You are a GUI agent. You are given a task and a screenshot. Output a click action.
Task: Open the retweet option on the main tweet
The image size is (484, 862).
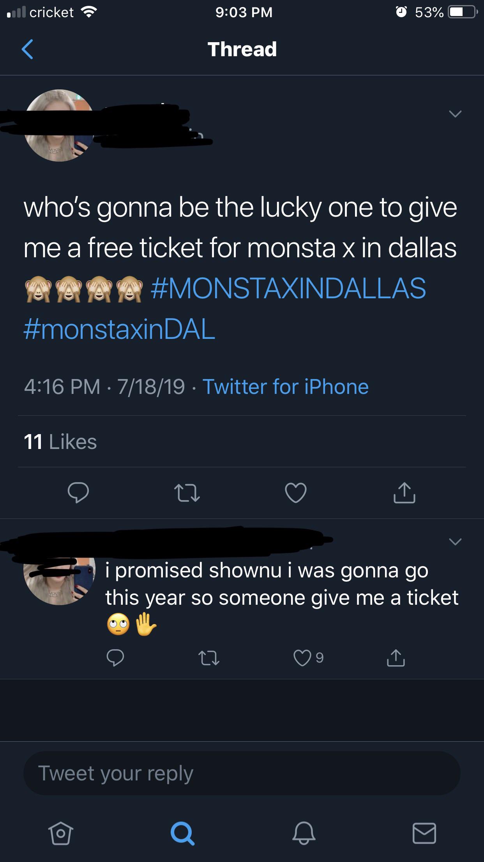[x=187, y=495]
